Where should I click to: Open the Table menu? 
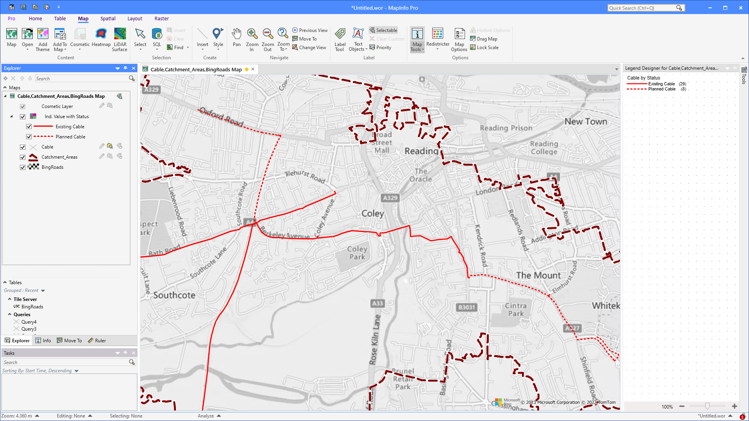pyautogui.click(x=60, y=18)
